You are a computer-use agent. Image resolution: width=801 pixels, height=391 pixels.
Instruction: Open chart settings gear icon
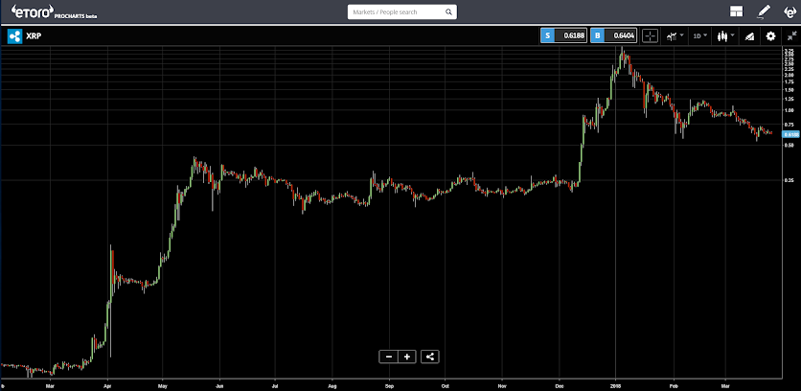[770, 35]
